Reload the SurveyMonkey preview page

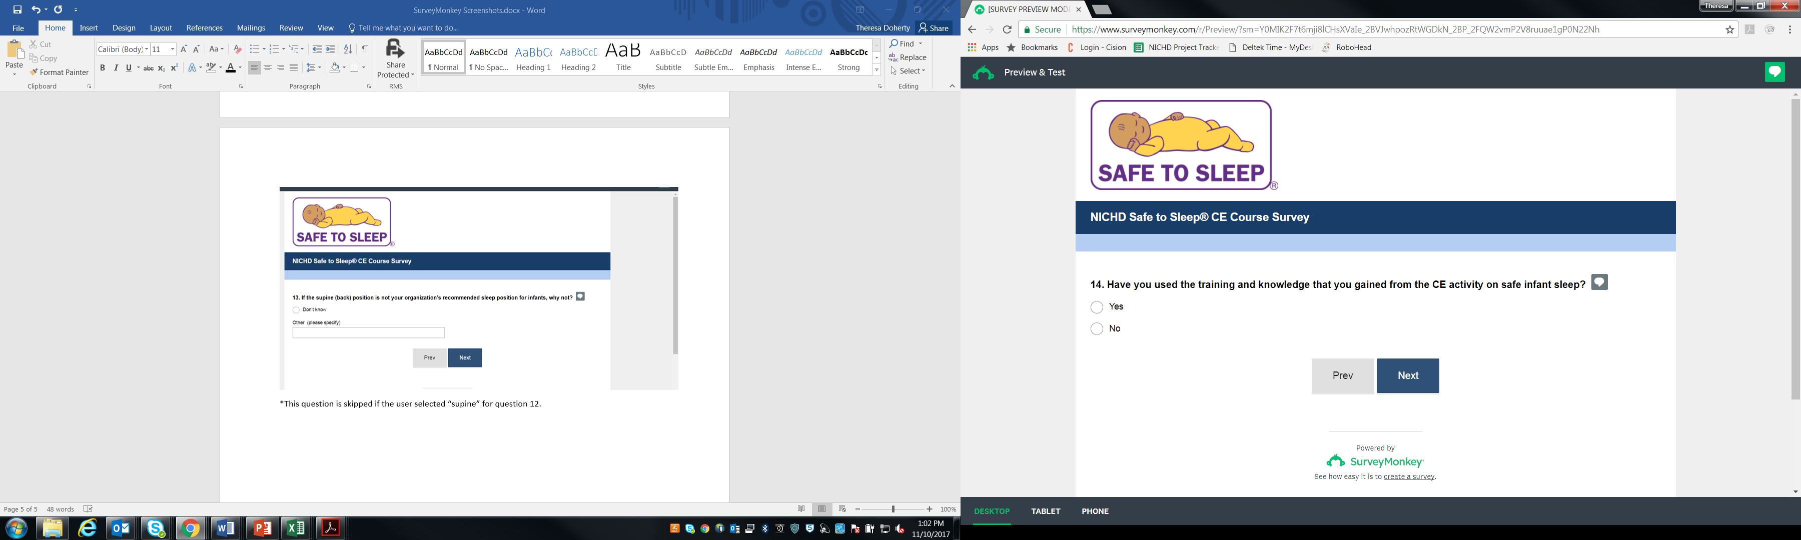(x=1007, y=29)
